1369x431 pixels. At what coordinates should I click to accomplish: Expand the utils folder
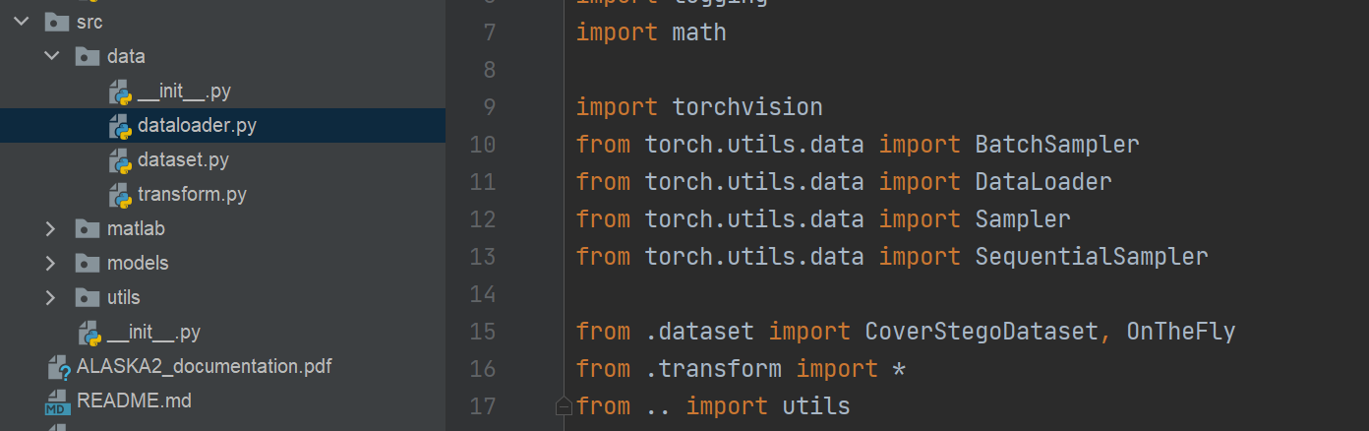click(51, 298)
